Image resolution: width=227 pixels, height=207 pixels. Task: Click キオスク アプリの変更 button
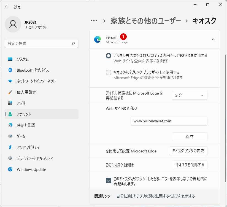pyautogui.click(x=188, y=151)
